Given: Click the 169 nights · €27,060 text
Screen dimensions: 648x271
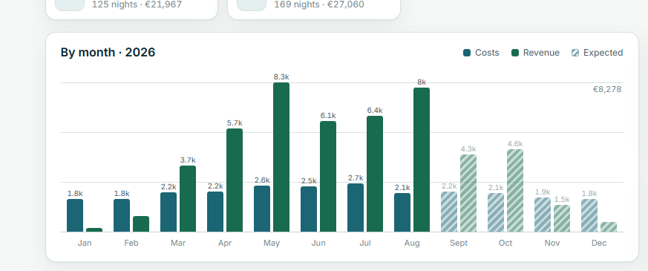Looking at the screenshot, I should [319, 4].
